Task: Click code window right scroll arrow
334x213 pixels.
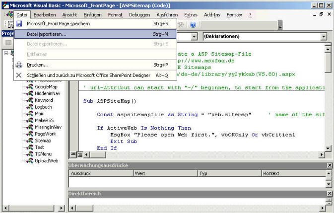Action: [x=322, y=154]
